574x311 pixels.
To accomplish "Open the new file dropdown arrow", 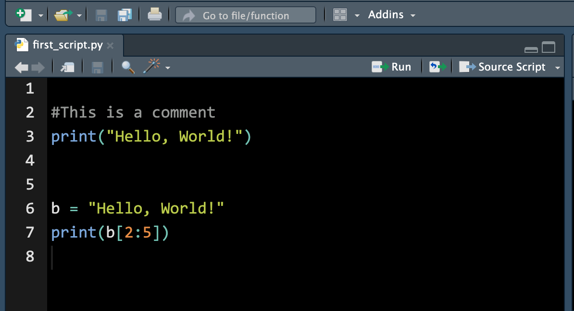I will point(41,15).
